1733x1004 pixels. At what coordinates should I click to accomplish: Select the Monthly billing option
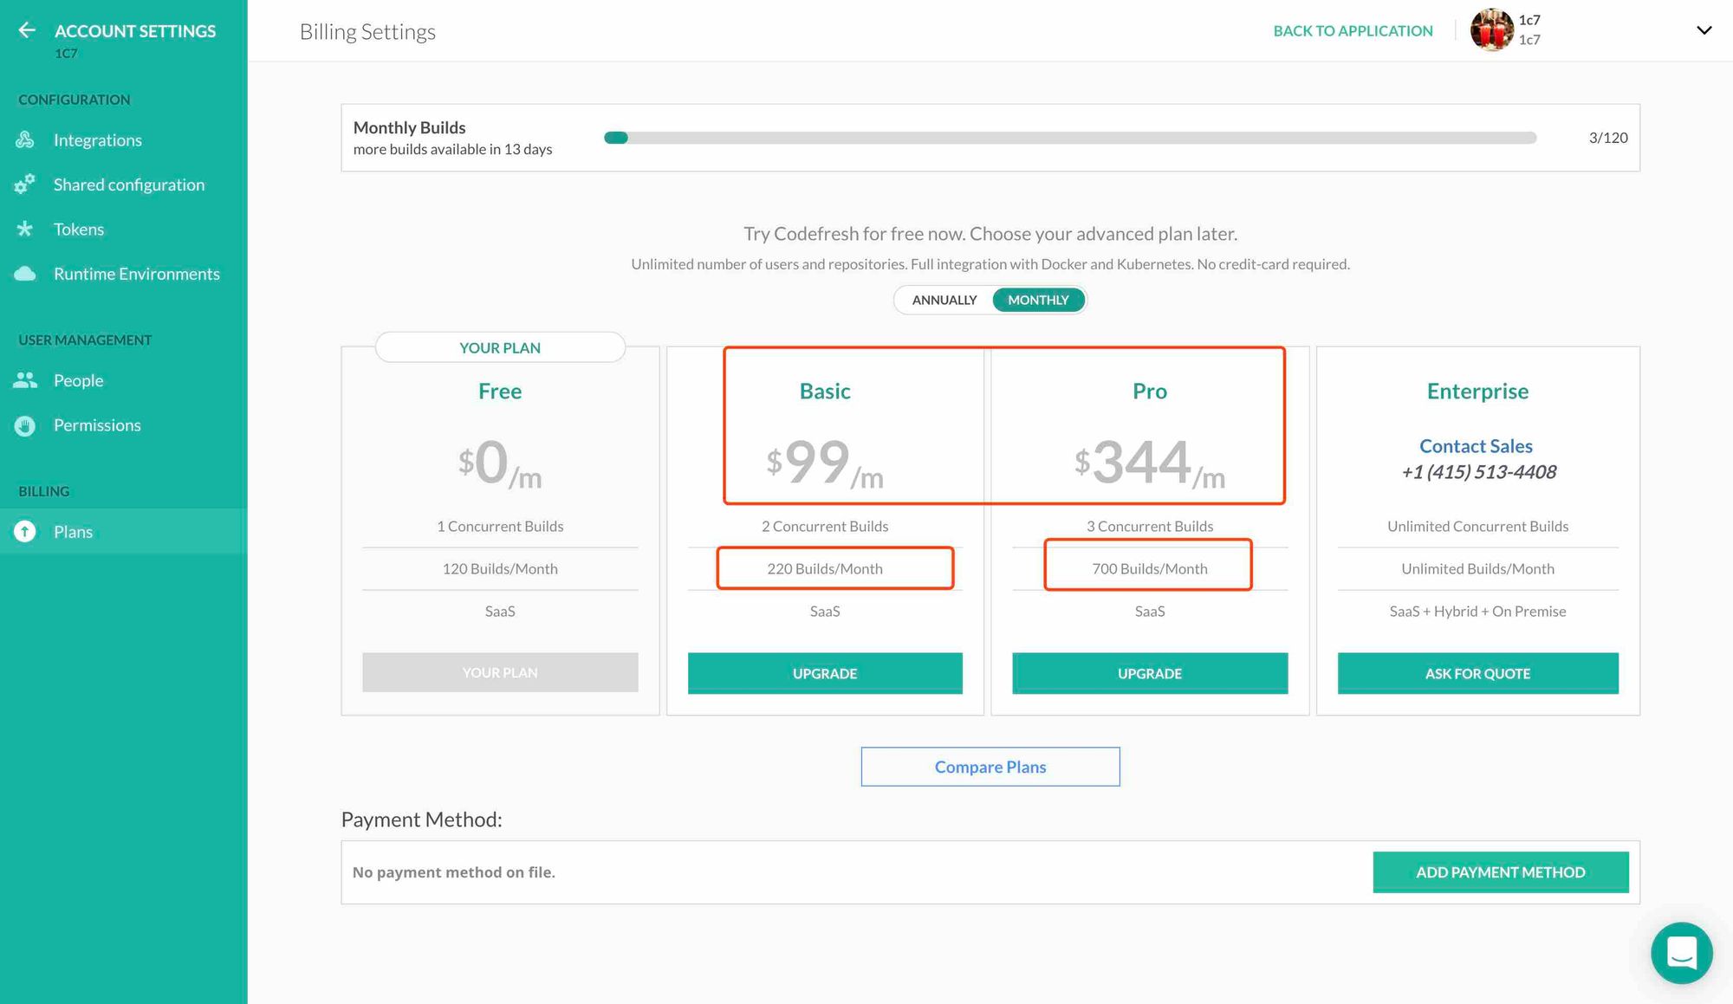point(1037,300)
